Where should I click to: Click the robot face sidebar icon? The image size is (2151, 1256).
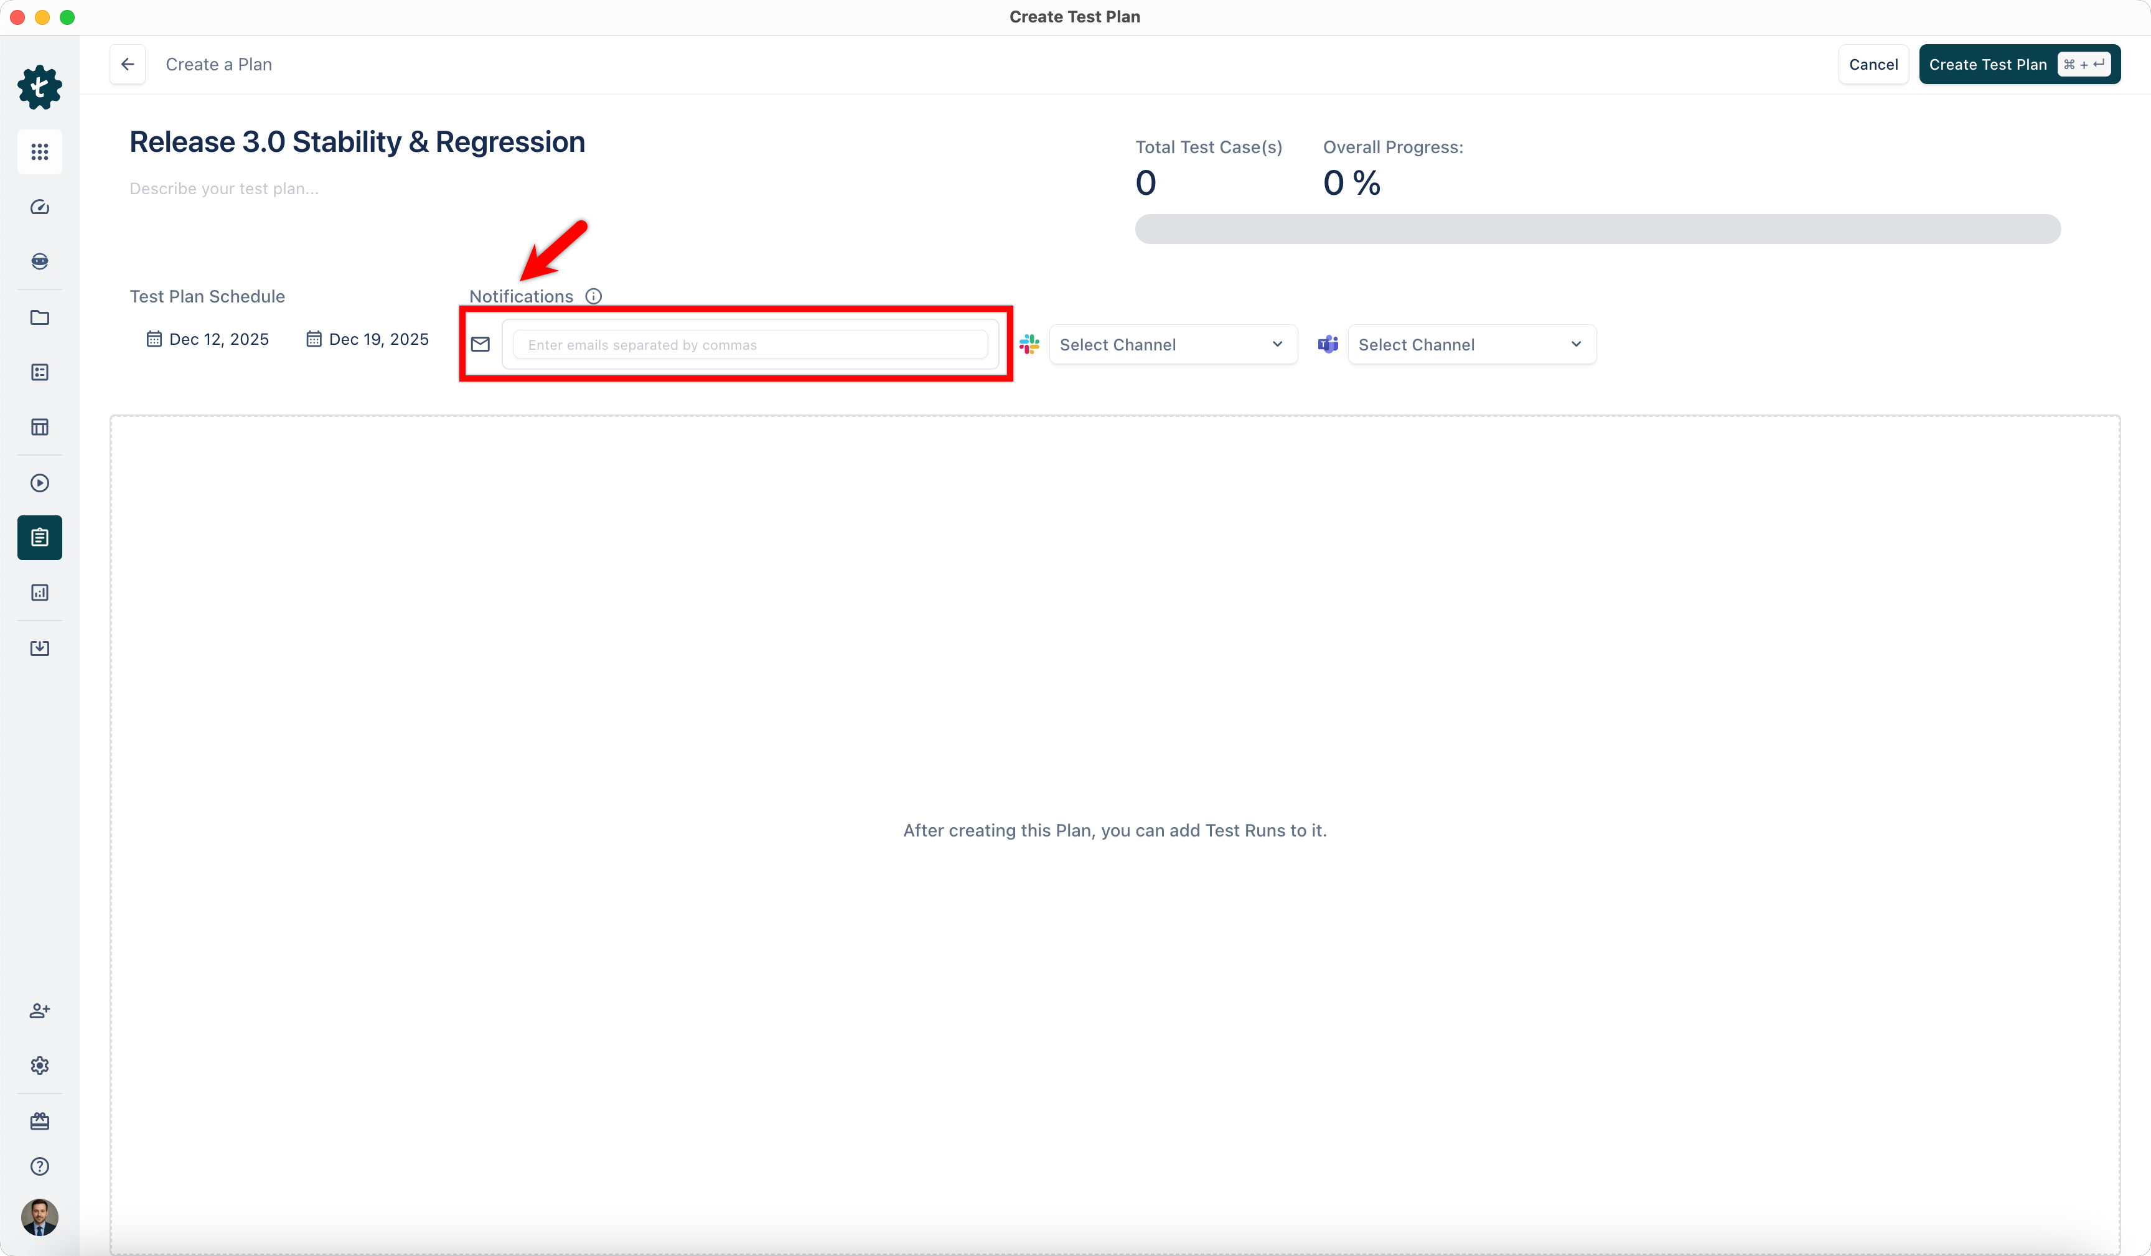coord(39,261)
